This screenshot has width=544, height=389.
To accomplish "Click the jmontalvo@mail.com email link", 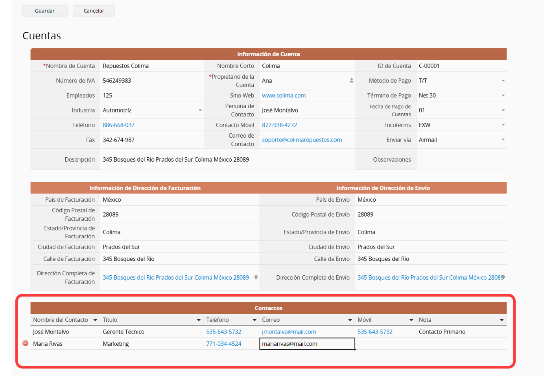I will tap(289, 332).
